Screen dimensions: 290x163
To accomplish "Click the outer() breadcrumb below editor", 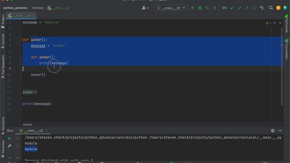I will pyautogui.click(x=28, y=125).
